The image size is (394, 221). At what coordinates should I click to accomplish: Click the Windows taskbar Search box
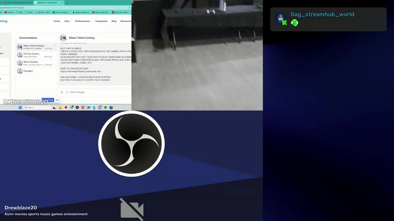pos(37,107)
